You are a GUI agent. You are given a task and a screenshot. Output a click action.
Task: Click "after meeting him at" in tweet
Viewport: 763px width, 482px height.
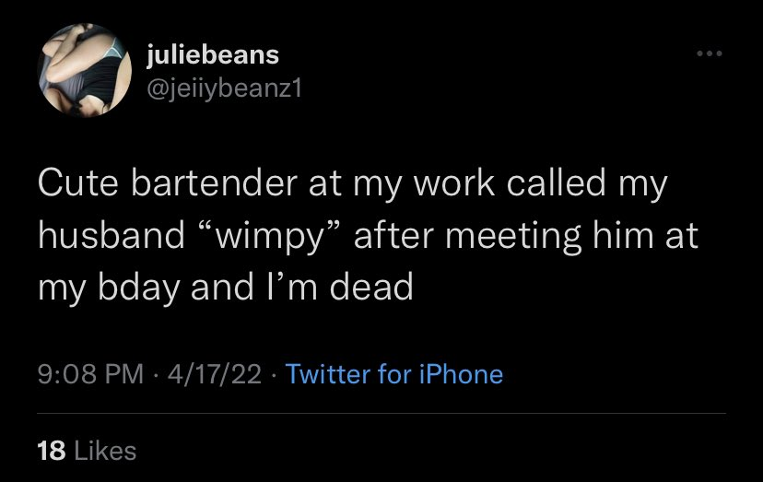point(526,236)
